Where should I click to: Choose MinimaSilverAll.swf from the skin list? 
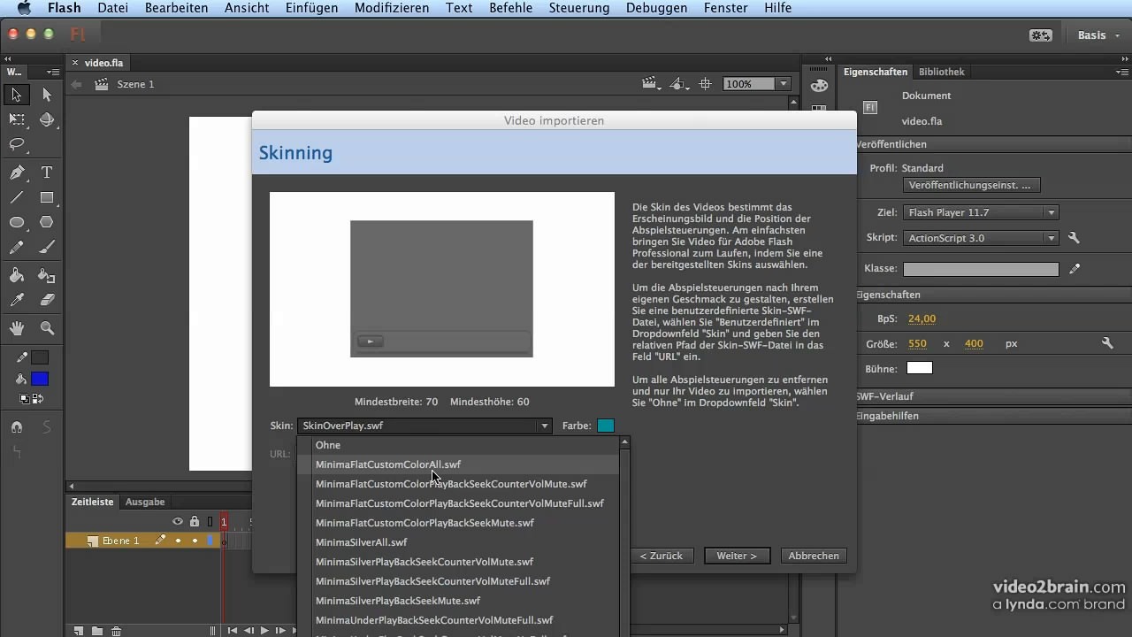point(362,542)
